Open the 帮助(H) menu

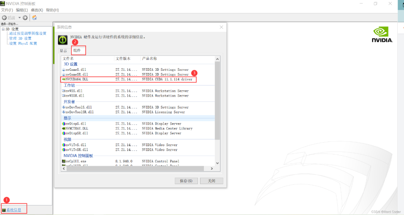pos(52,10)
